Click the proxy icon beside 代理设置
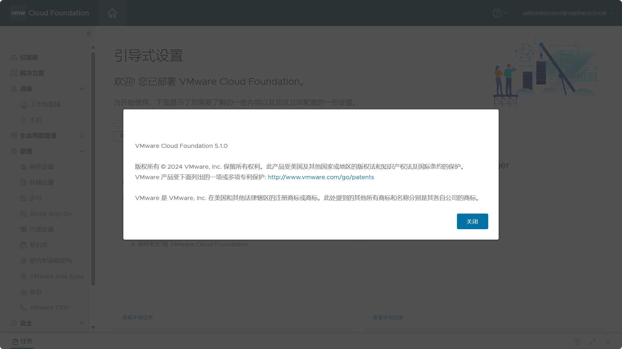 (23, 229)
